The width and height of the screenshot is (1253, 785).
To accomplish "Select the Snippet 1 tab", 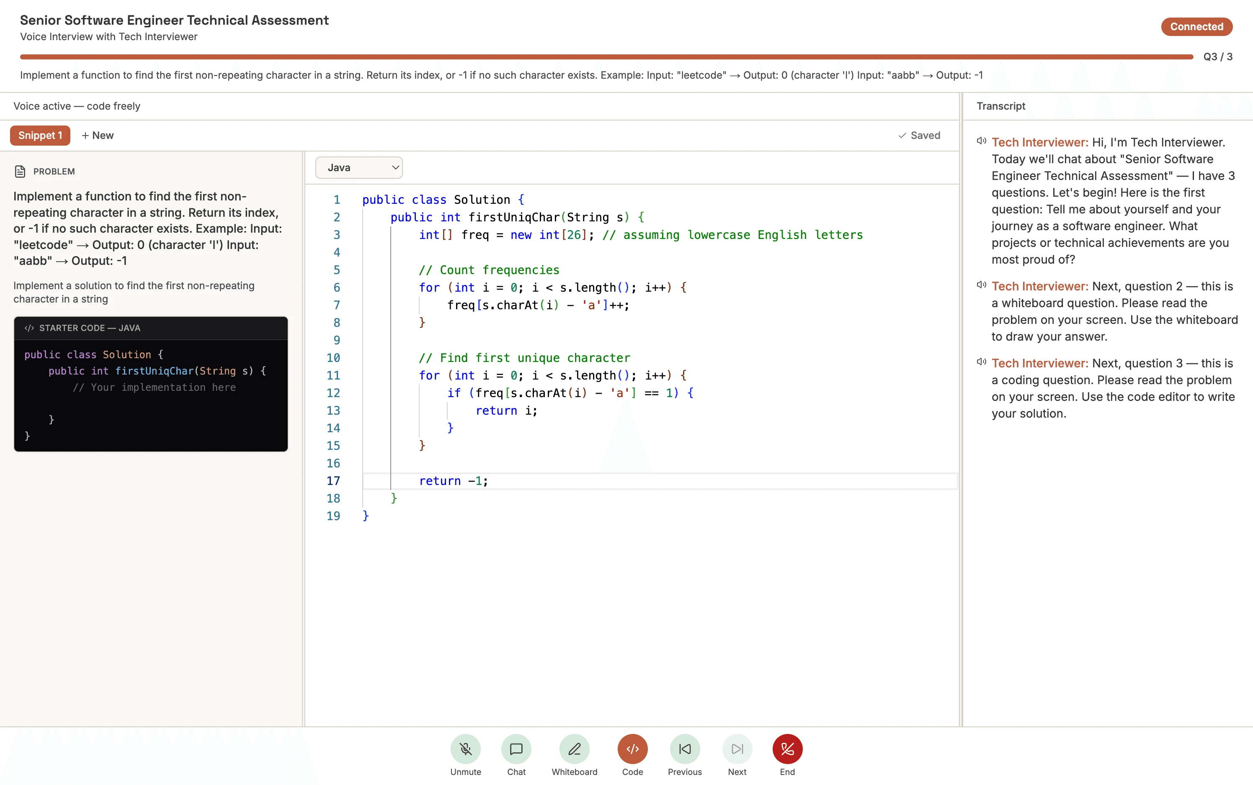I will pos(39,135).
